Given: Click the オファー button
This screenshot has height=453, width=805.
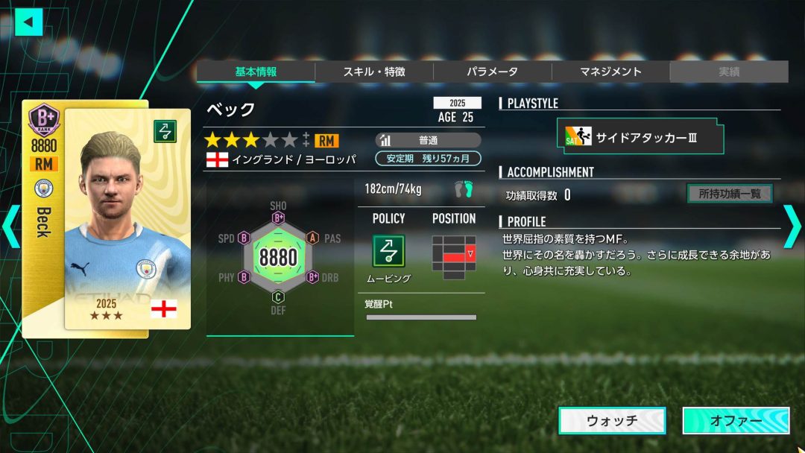Looking at the screenshot, I should tap(736, 421).
